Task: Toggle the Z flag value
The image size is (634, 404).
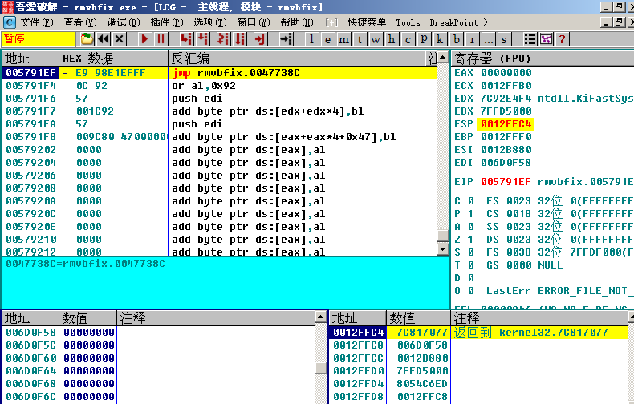Action: pos(470,240)
